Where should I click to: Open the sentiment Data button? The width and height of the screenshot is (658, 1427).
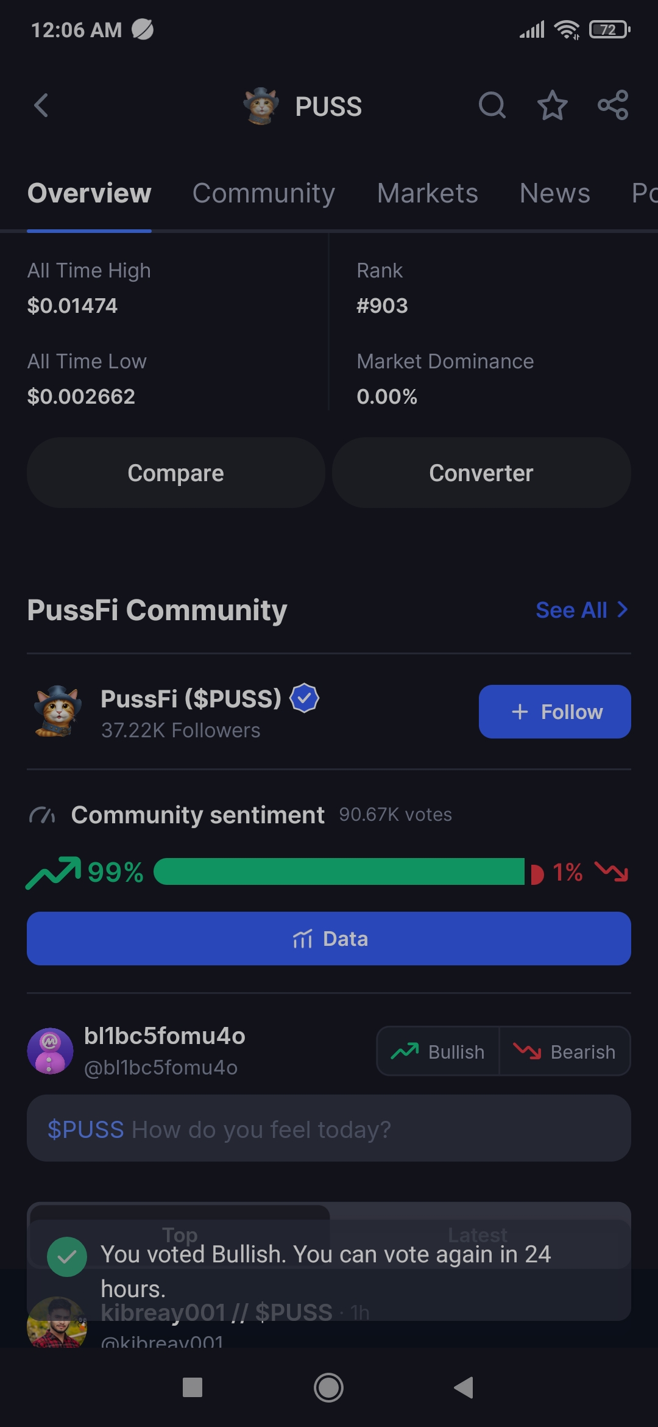[x=329, y=939]
